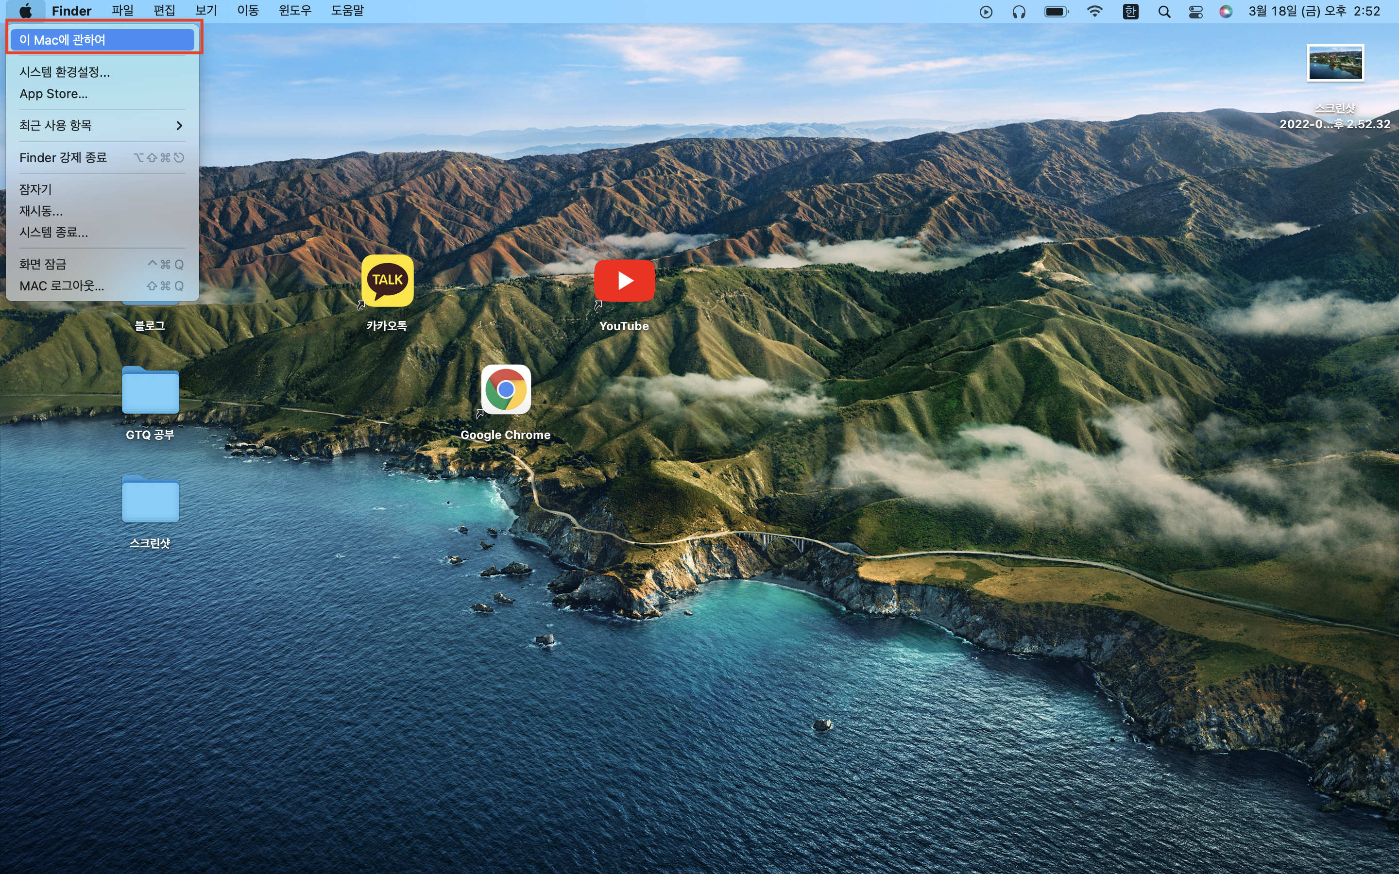Screen dimensions: 1399x874
Task: Open the Google Chrome shortcut icon
Action: (505, 390)
